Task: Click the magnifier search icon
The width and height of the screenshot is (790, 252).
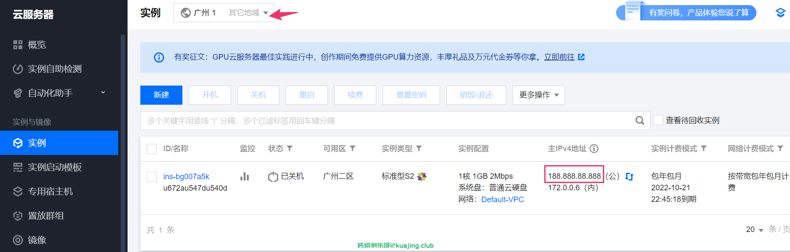Action: pos(639,121)
